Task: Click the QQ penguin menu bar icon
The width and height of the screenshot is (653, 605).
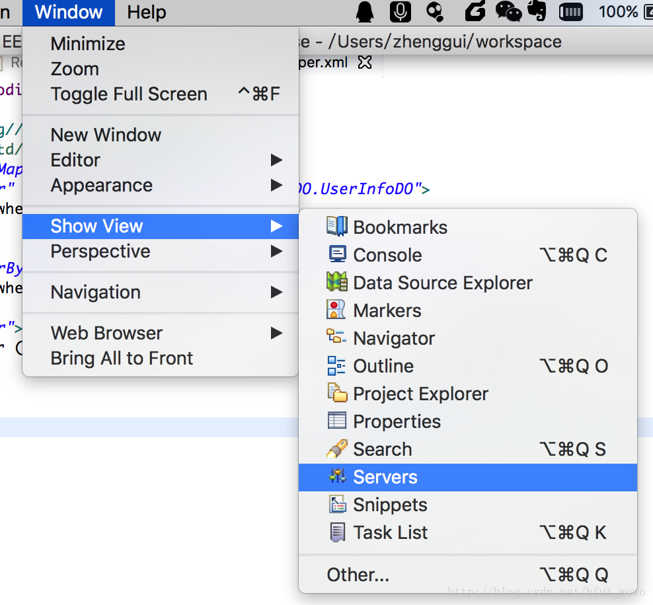Action: tap(365, 12)
